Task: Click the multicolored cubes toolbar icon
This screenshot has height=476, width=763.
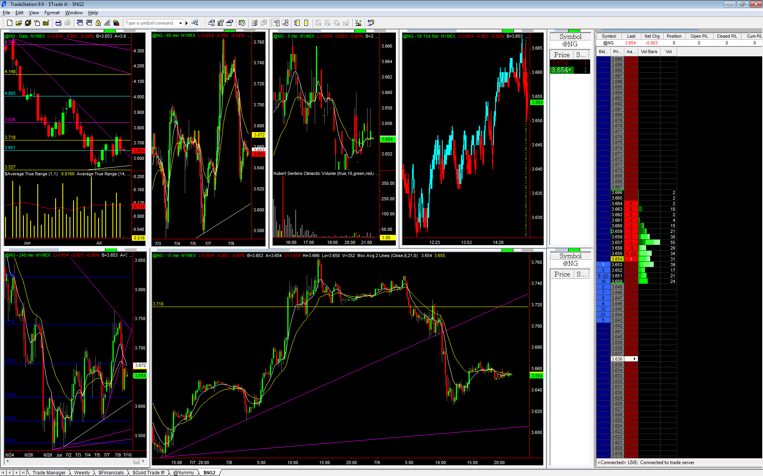Action: [x=116, y=23]
